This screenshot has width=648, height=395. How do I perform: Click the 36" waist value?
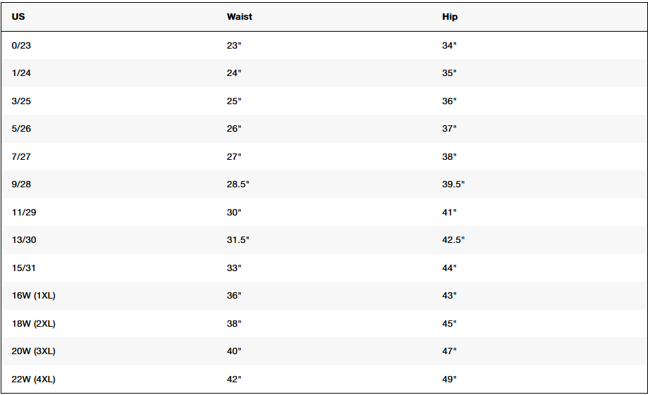tap(234, 295)
